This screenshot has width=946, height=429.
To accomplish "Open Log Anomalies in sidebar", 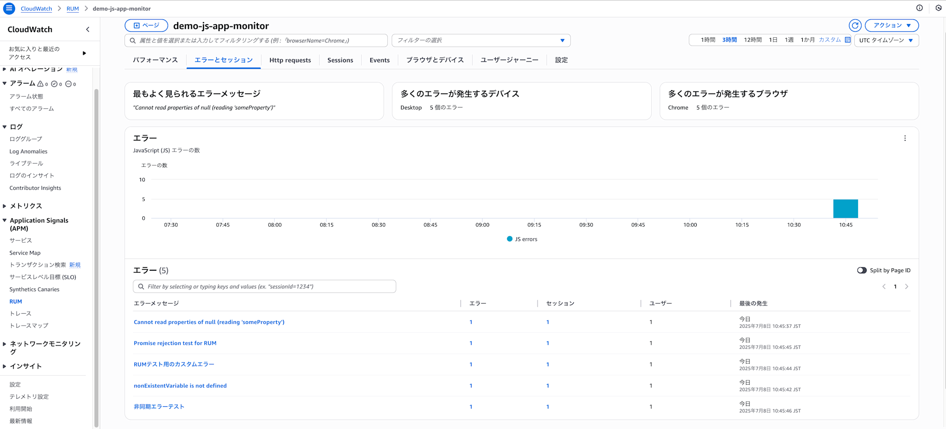I will pos(28,152).
